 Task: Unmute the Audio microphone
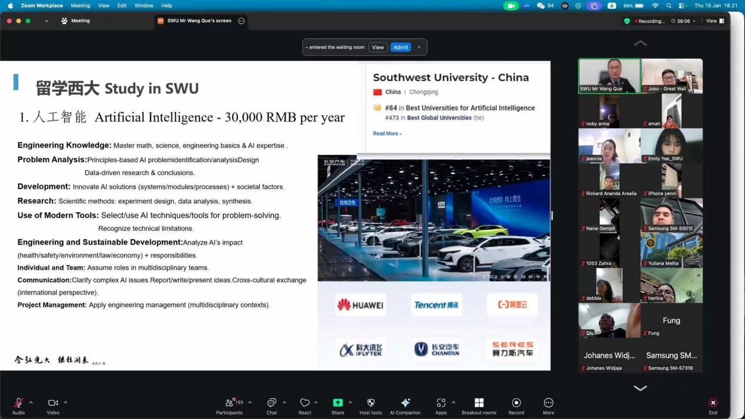pos(18,403)
